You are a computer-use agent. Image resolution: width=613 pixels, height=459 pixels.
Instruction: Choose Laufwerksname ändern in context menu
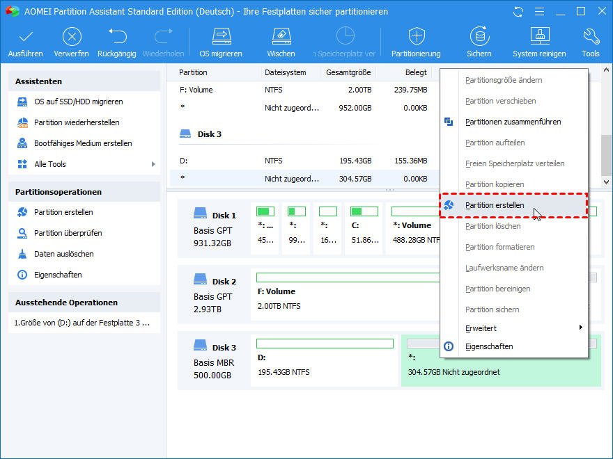(514, 268)
